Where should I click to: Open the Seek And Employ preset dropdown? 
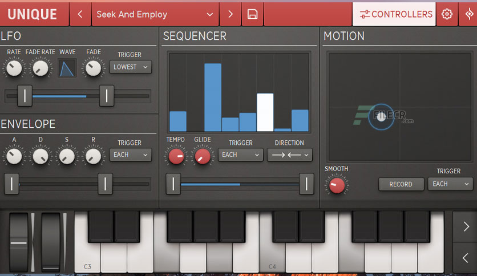[x=155, y=14]
